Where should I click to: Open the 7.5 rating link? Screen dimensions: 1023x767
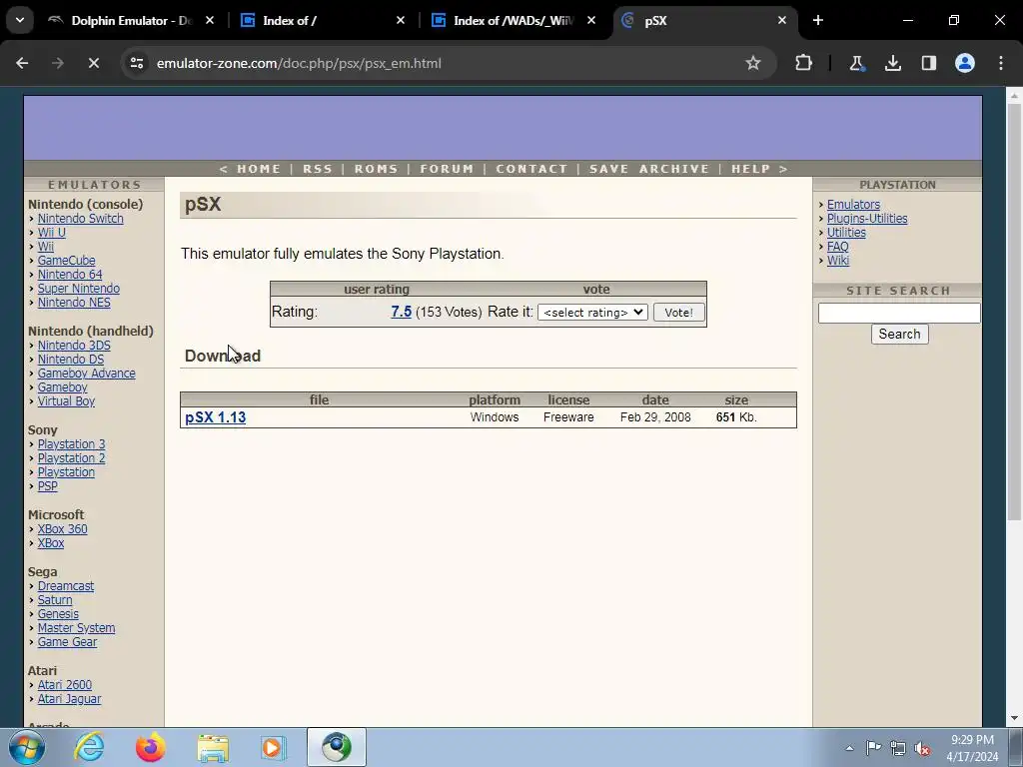coord(402,312)
